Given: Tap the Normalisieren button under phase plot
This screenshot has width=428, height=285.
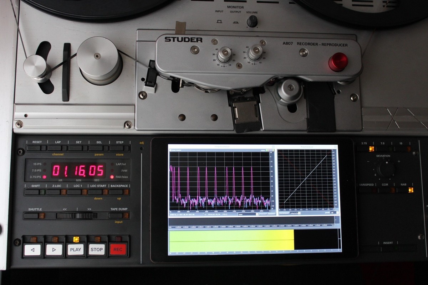Looking at the screenshot, I should coord(284,213).
